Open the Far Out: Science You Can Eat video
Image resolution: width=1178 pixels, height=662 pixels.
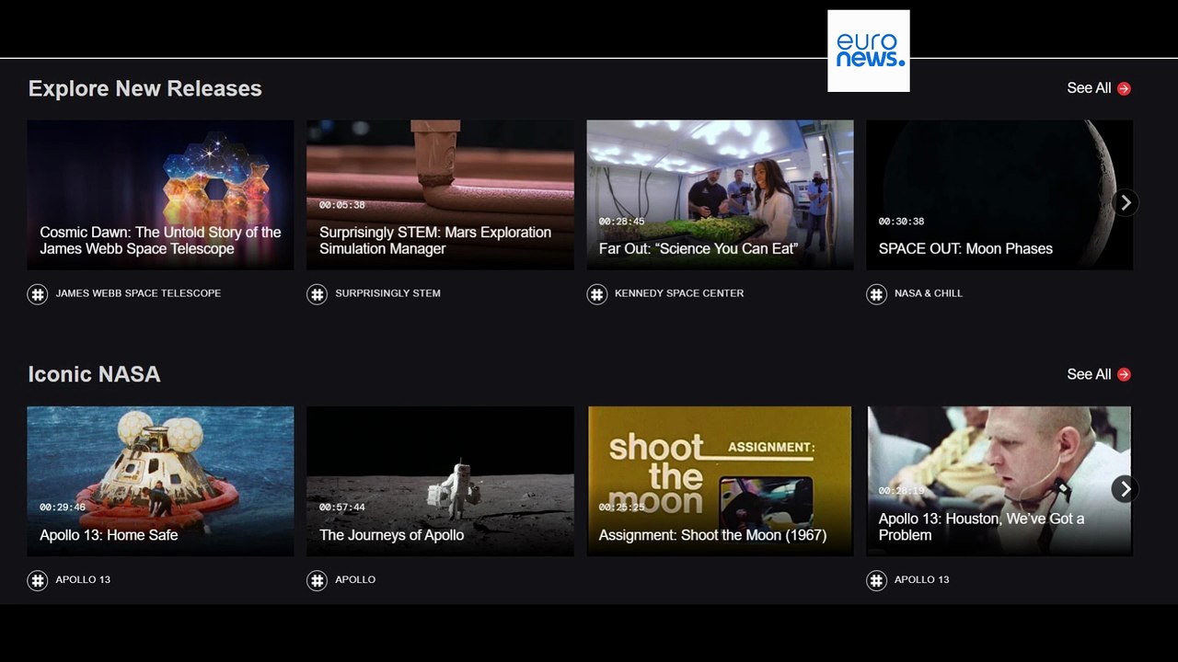[x=720, y=194]
